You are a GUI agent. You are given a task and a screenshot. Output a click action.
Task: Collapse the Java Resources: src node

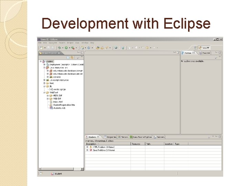tap(44, 68)
